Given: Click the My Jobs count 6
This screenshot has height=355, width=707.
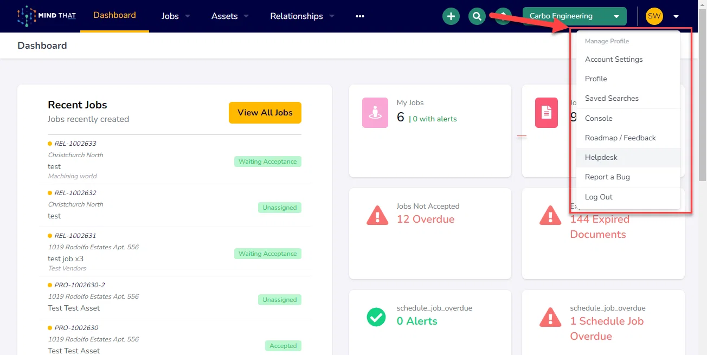Looking at the screenshot, I should click(401, 117).
